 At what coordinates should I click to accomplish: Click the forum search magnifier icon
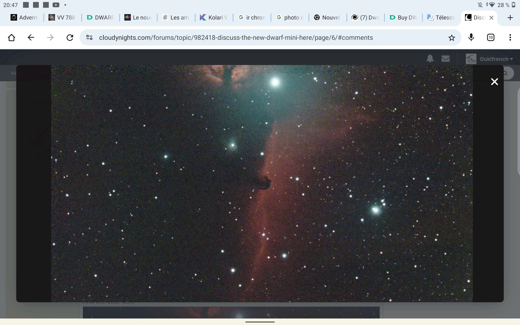pyautogui.click(x=505, y=73)
